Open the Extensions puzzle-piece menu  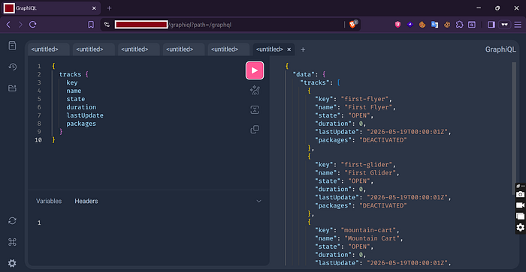pyautogui.click(x=460, y=25)
